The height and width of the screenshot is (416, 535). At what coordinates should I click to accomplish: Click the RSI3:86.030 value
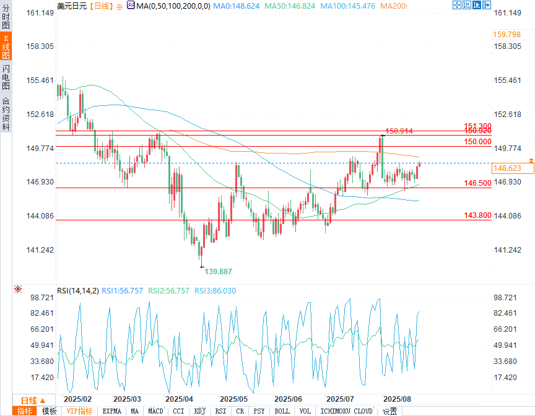click(x=215, y=291)
